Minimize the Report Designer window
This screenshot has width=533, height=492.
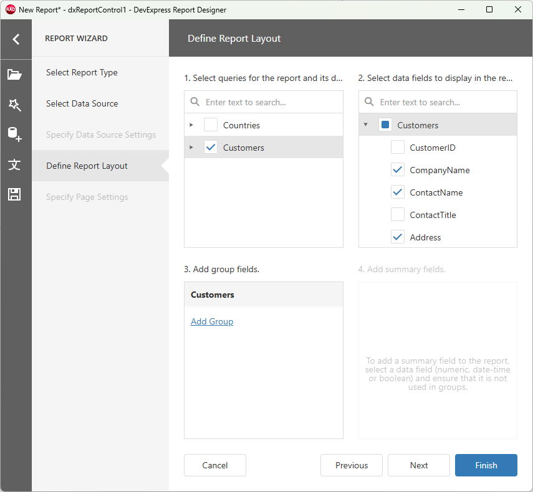click(x=461, y=9)
